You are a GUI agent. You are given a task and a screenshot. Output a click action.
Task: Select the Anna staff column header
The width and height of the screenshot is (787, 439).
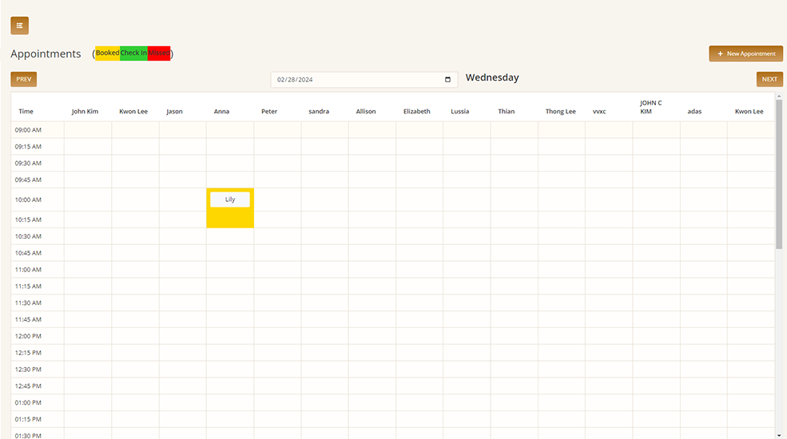coord(221,112)
